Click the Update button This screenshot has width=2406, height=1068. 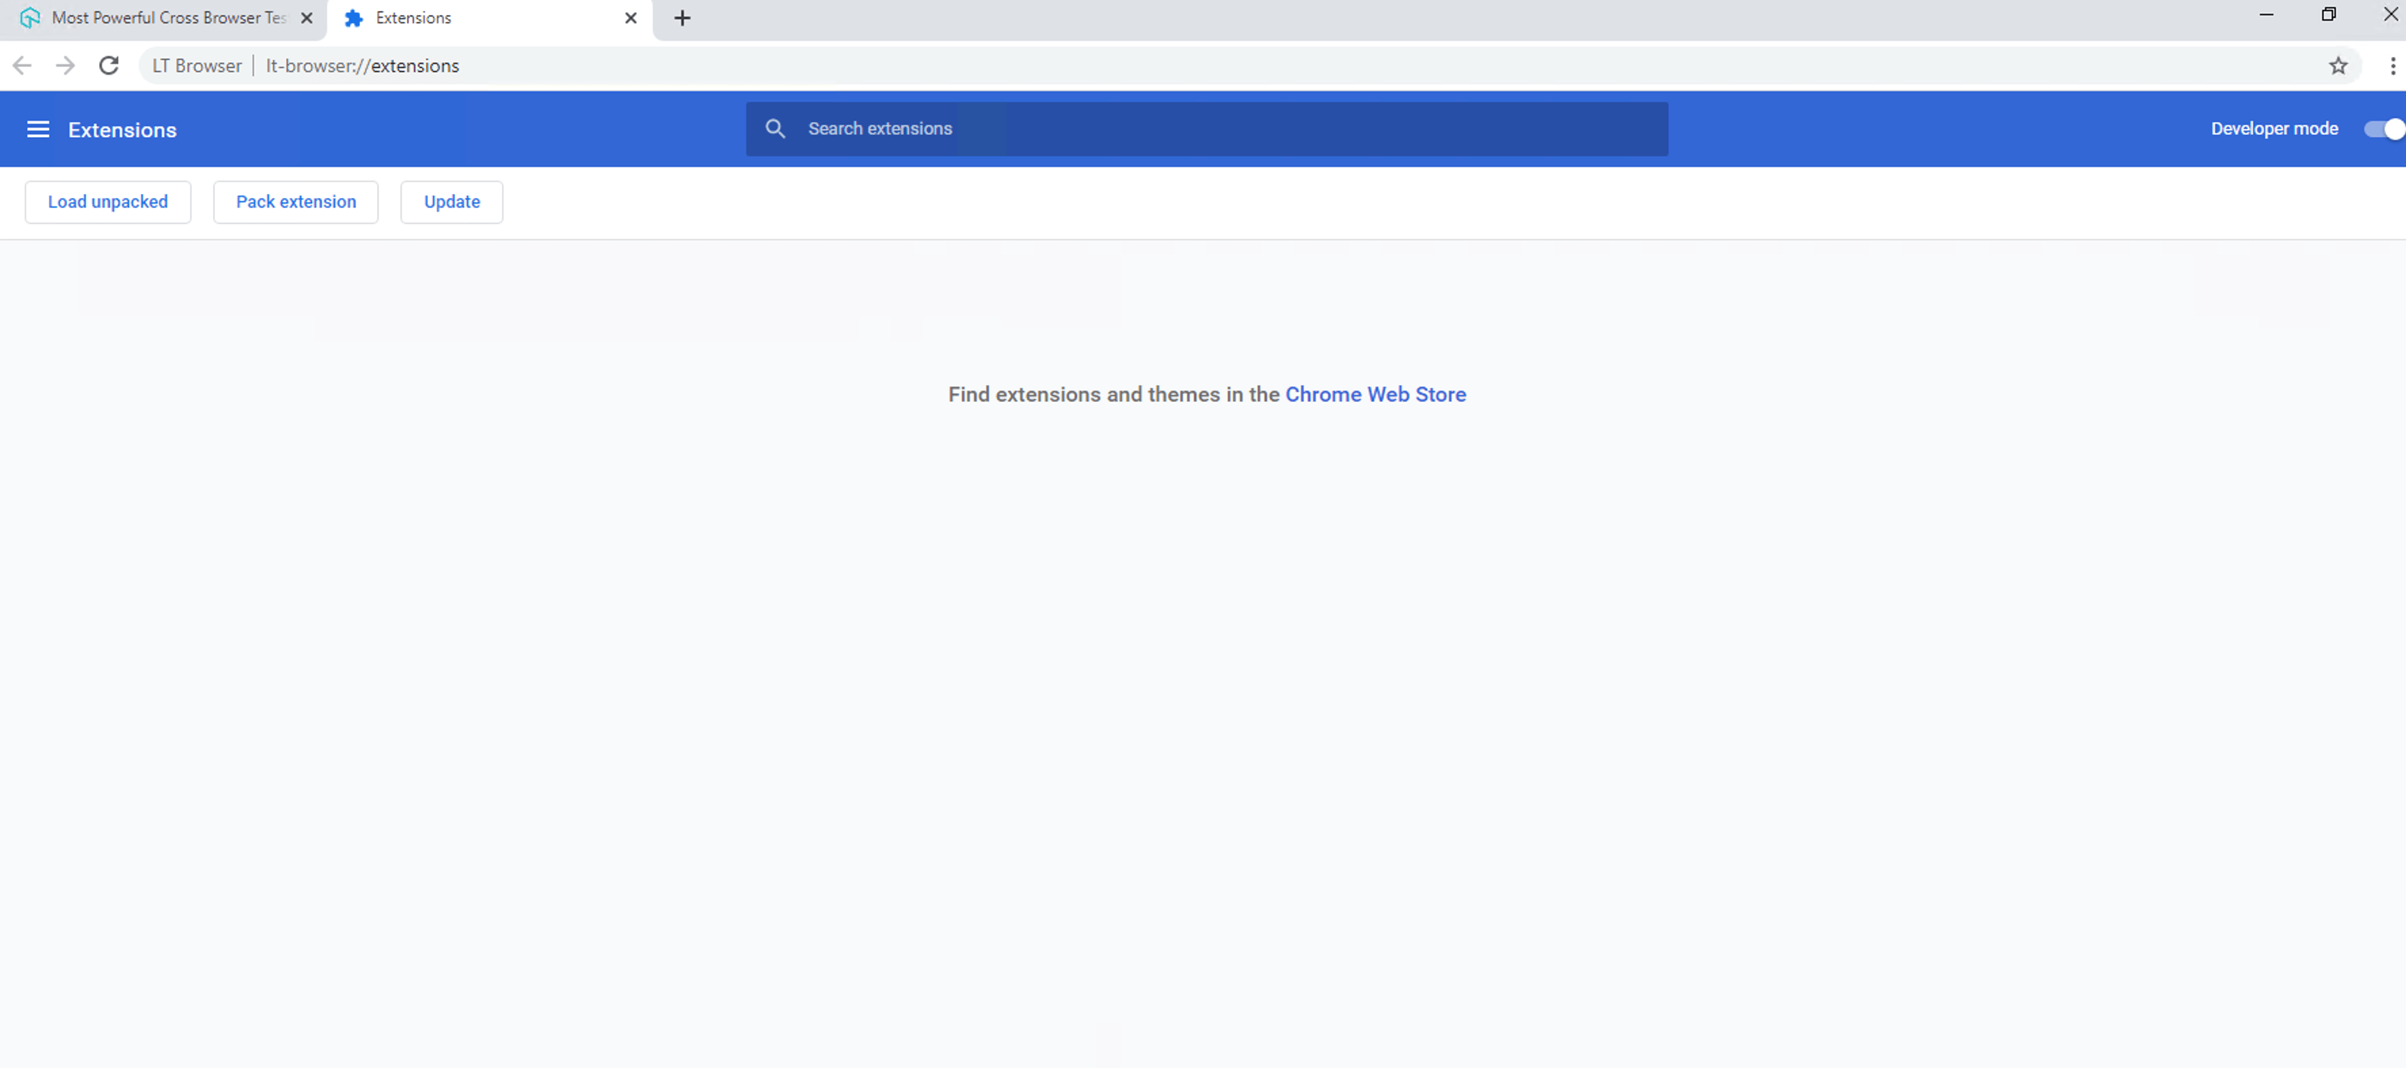click(x=451, y=201)
